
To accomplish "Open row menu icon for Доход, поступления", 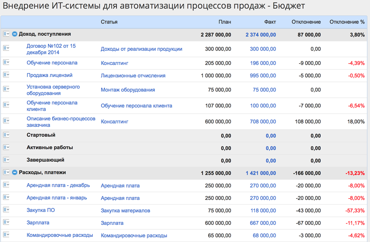I will tap(6, 34).
